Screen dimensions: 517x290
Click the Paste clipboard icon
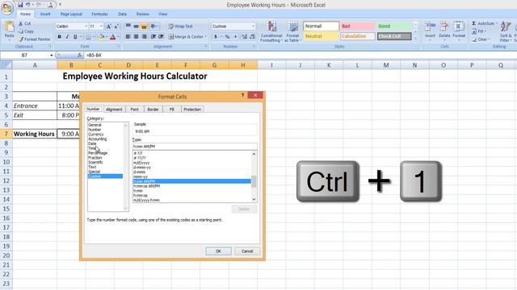[10, 27]
